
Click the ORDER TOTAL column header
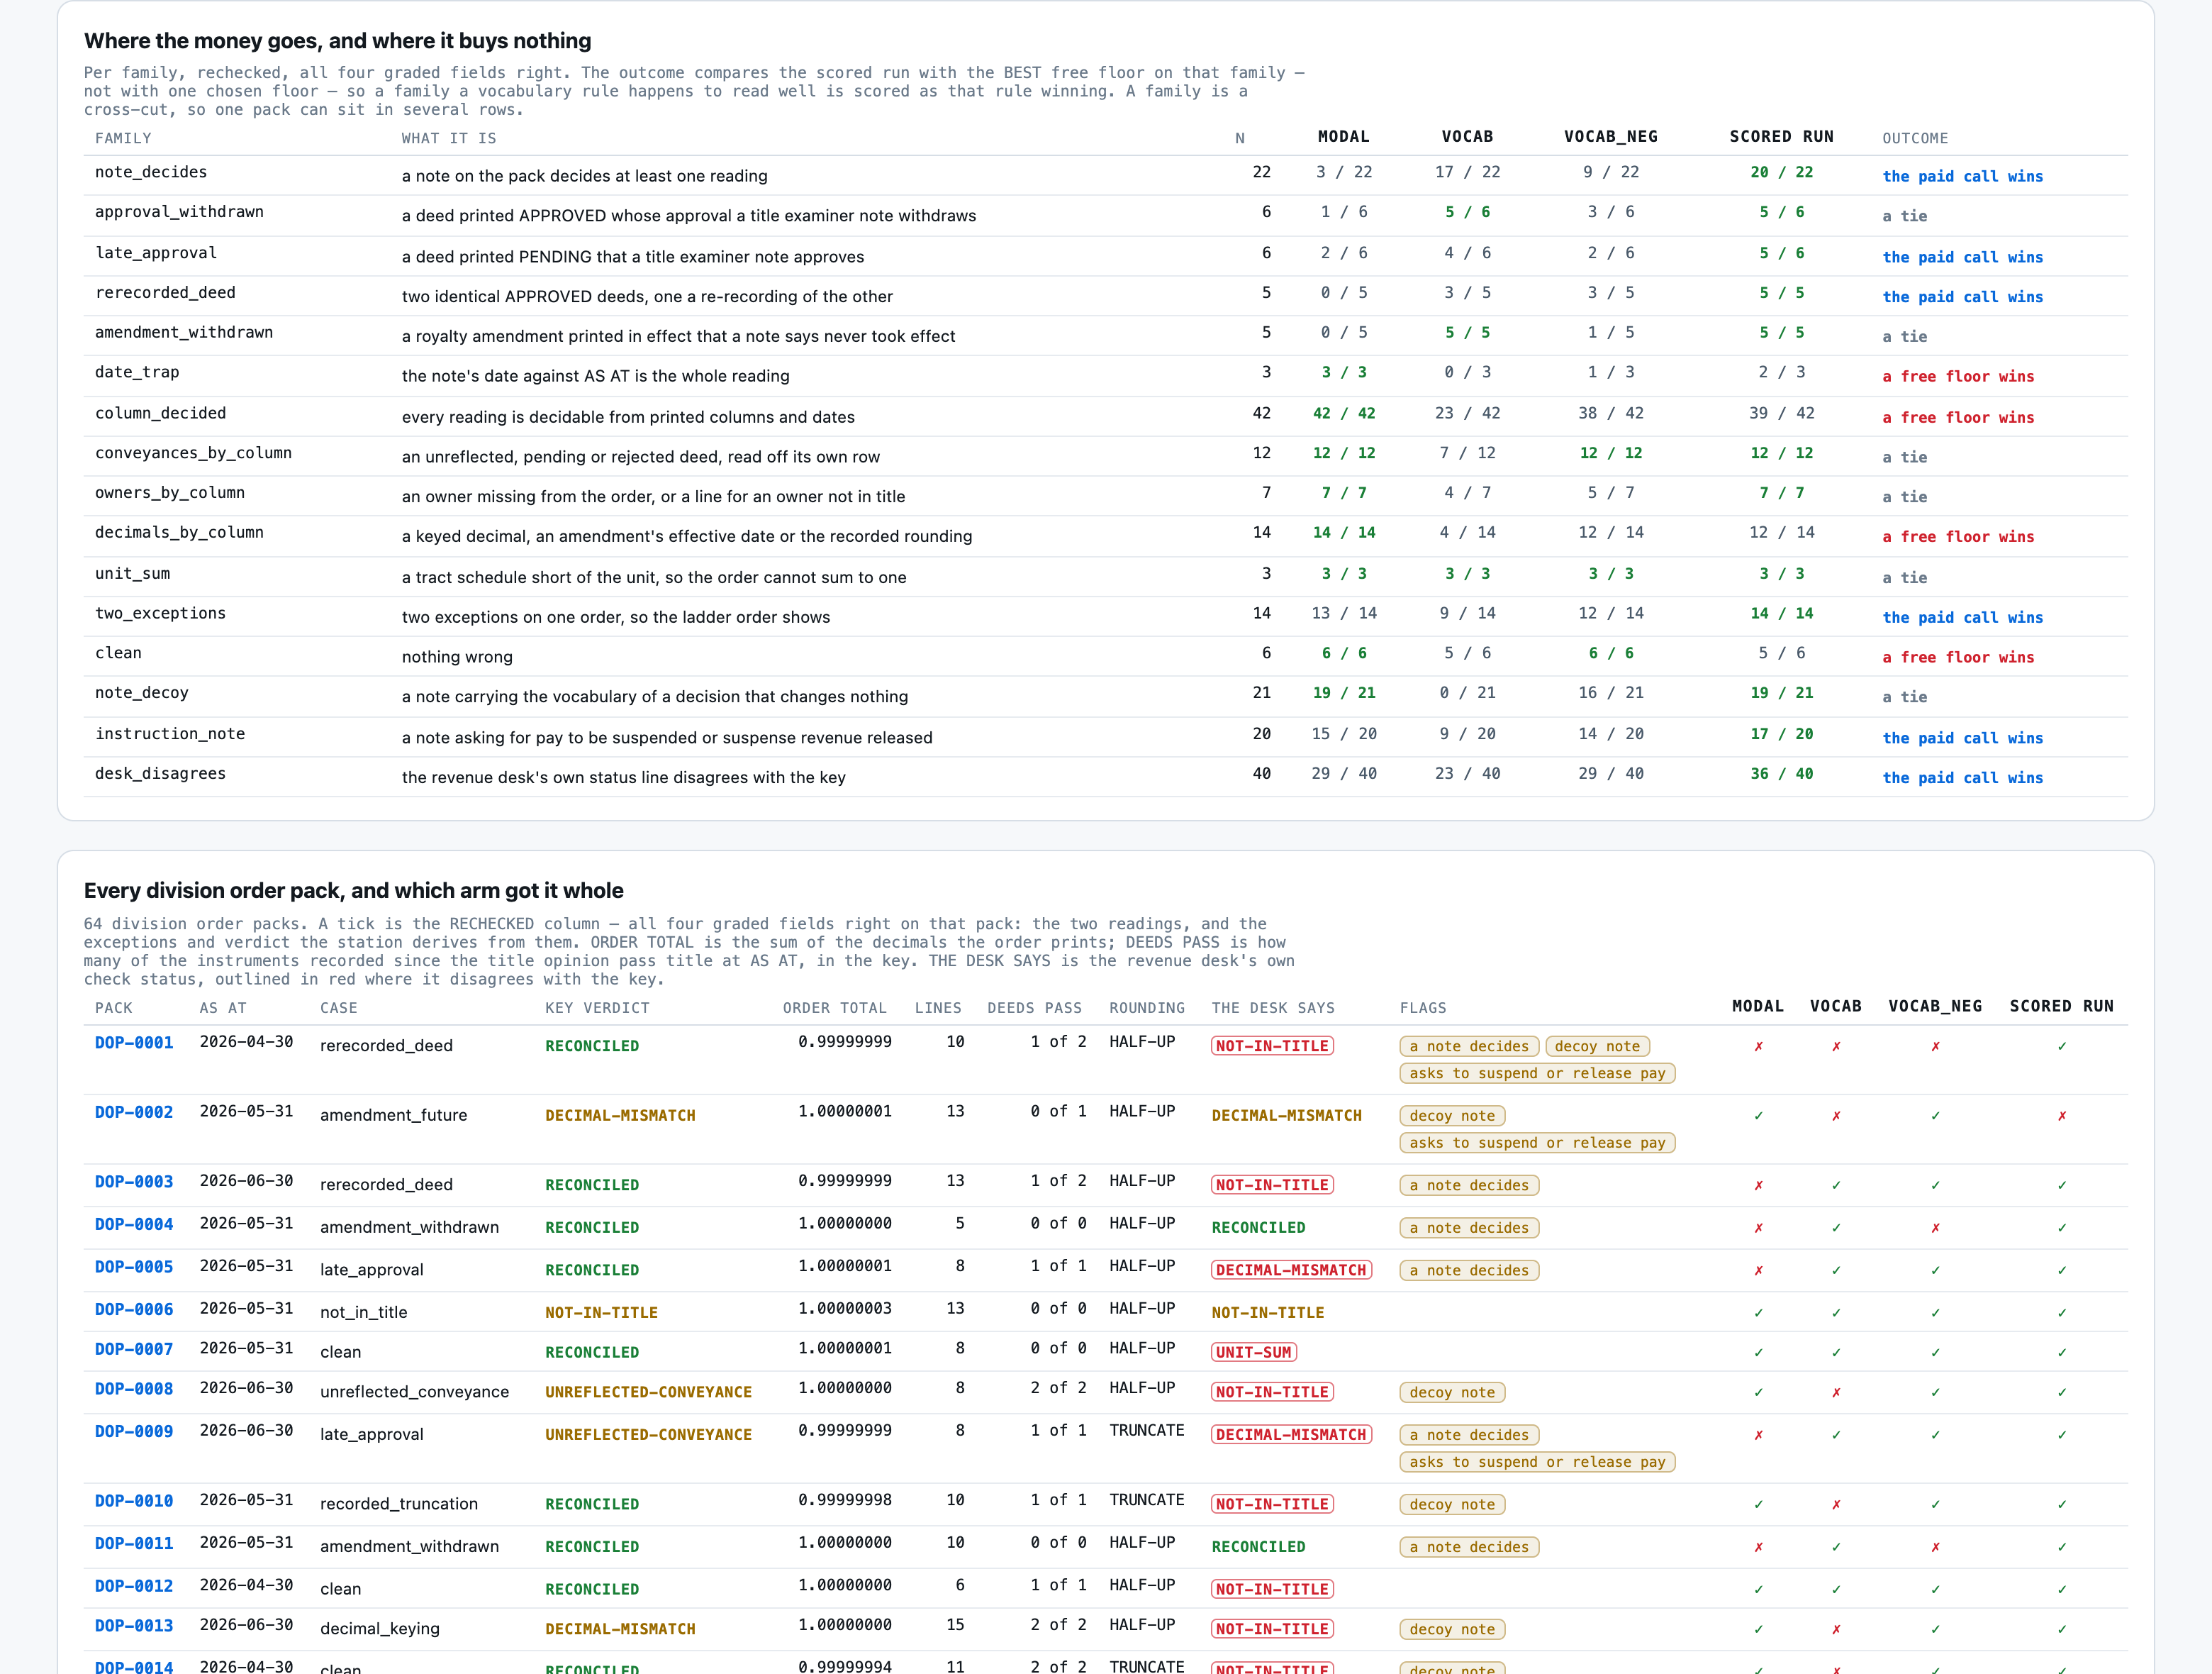tap(834, 1008)
